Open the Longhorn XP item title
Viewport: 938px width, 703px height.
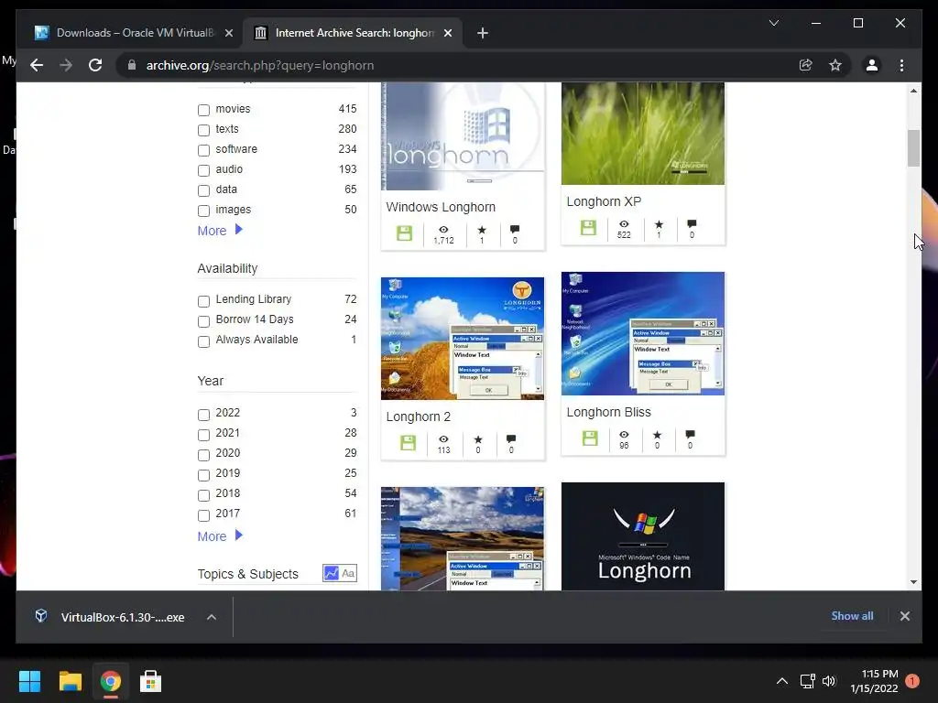(x=604, y=201)
